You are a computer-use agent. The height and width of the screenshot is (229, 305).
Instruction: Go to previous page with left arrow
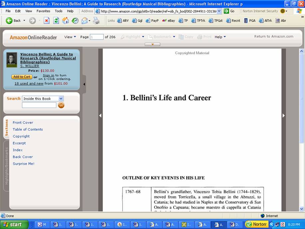click(x=100, y=116)
